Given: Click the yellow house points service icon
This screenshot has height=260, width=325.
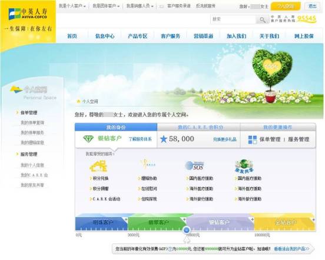Looking at the screenshot, I should tap(98, 166).
